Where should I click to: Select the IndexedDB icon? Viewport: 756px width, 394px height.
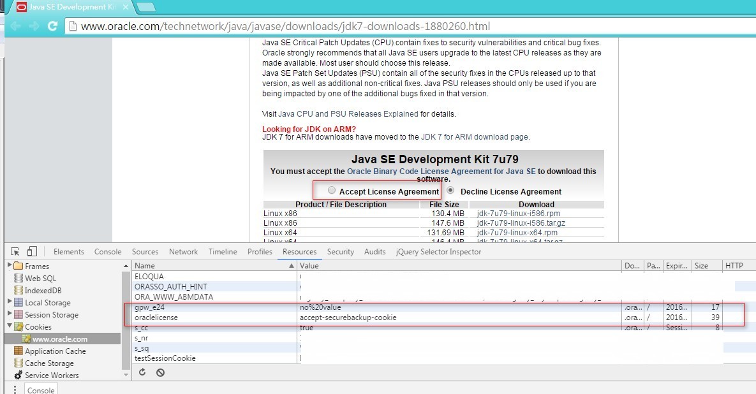coord(19,290)
